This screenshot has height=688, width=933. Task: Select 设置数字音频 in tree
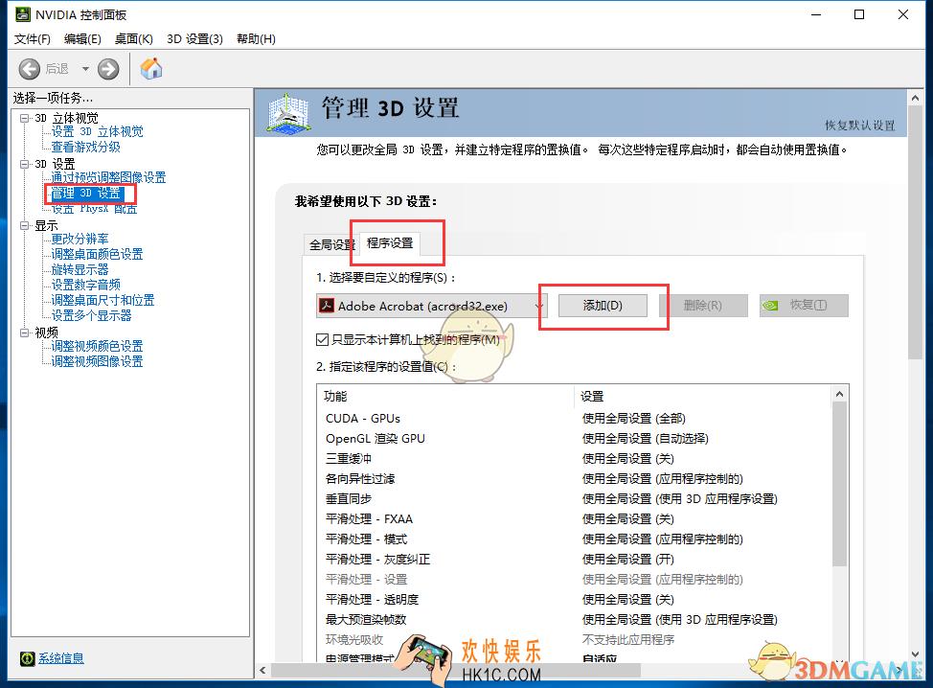click(x=85, y=286)
